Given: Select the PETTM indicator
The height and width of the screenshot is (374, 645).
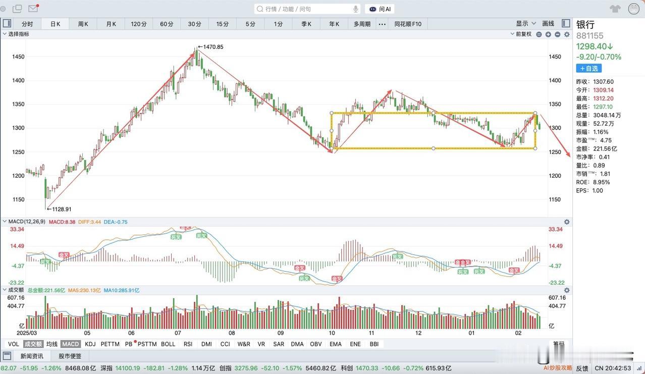Looking at the screenshot, I should click(x=110, y=344).
